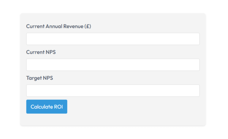The image size is (228, 139).
Task: Click inside the Current NPS text box
Action: (113, 65)
